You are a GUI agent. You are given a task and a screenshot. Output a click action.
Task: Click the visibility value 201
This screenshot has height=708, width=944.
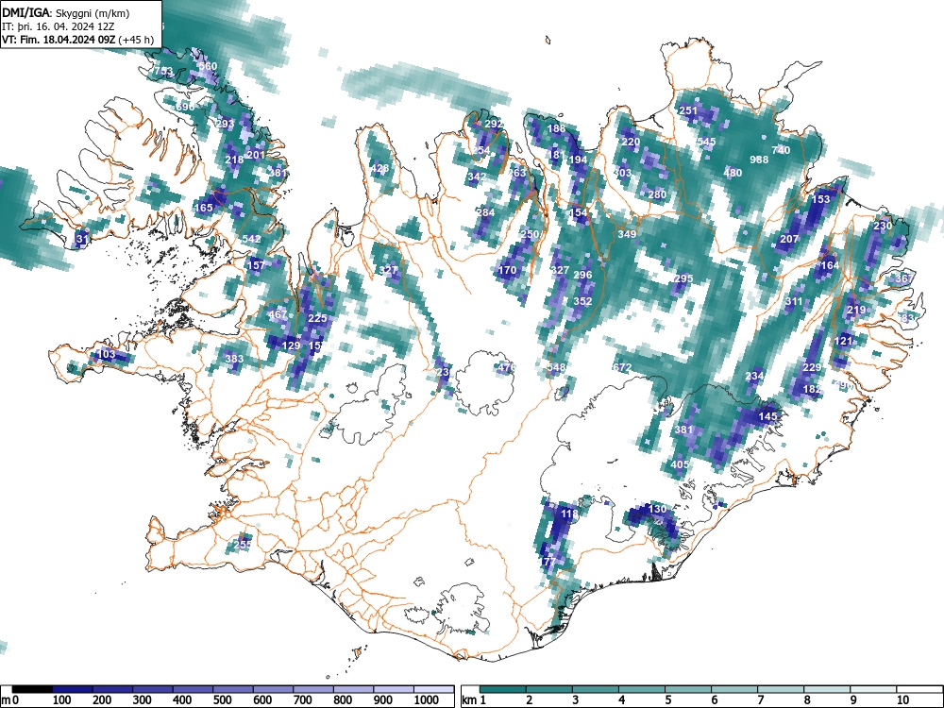click(256, 155)
